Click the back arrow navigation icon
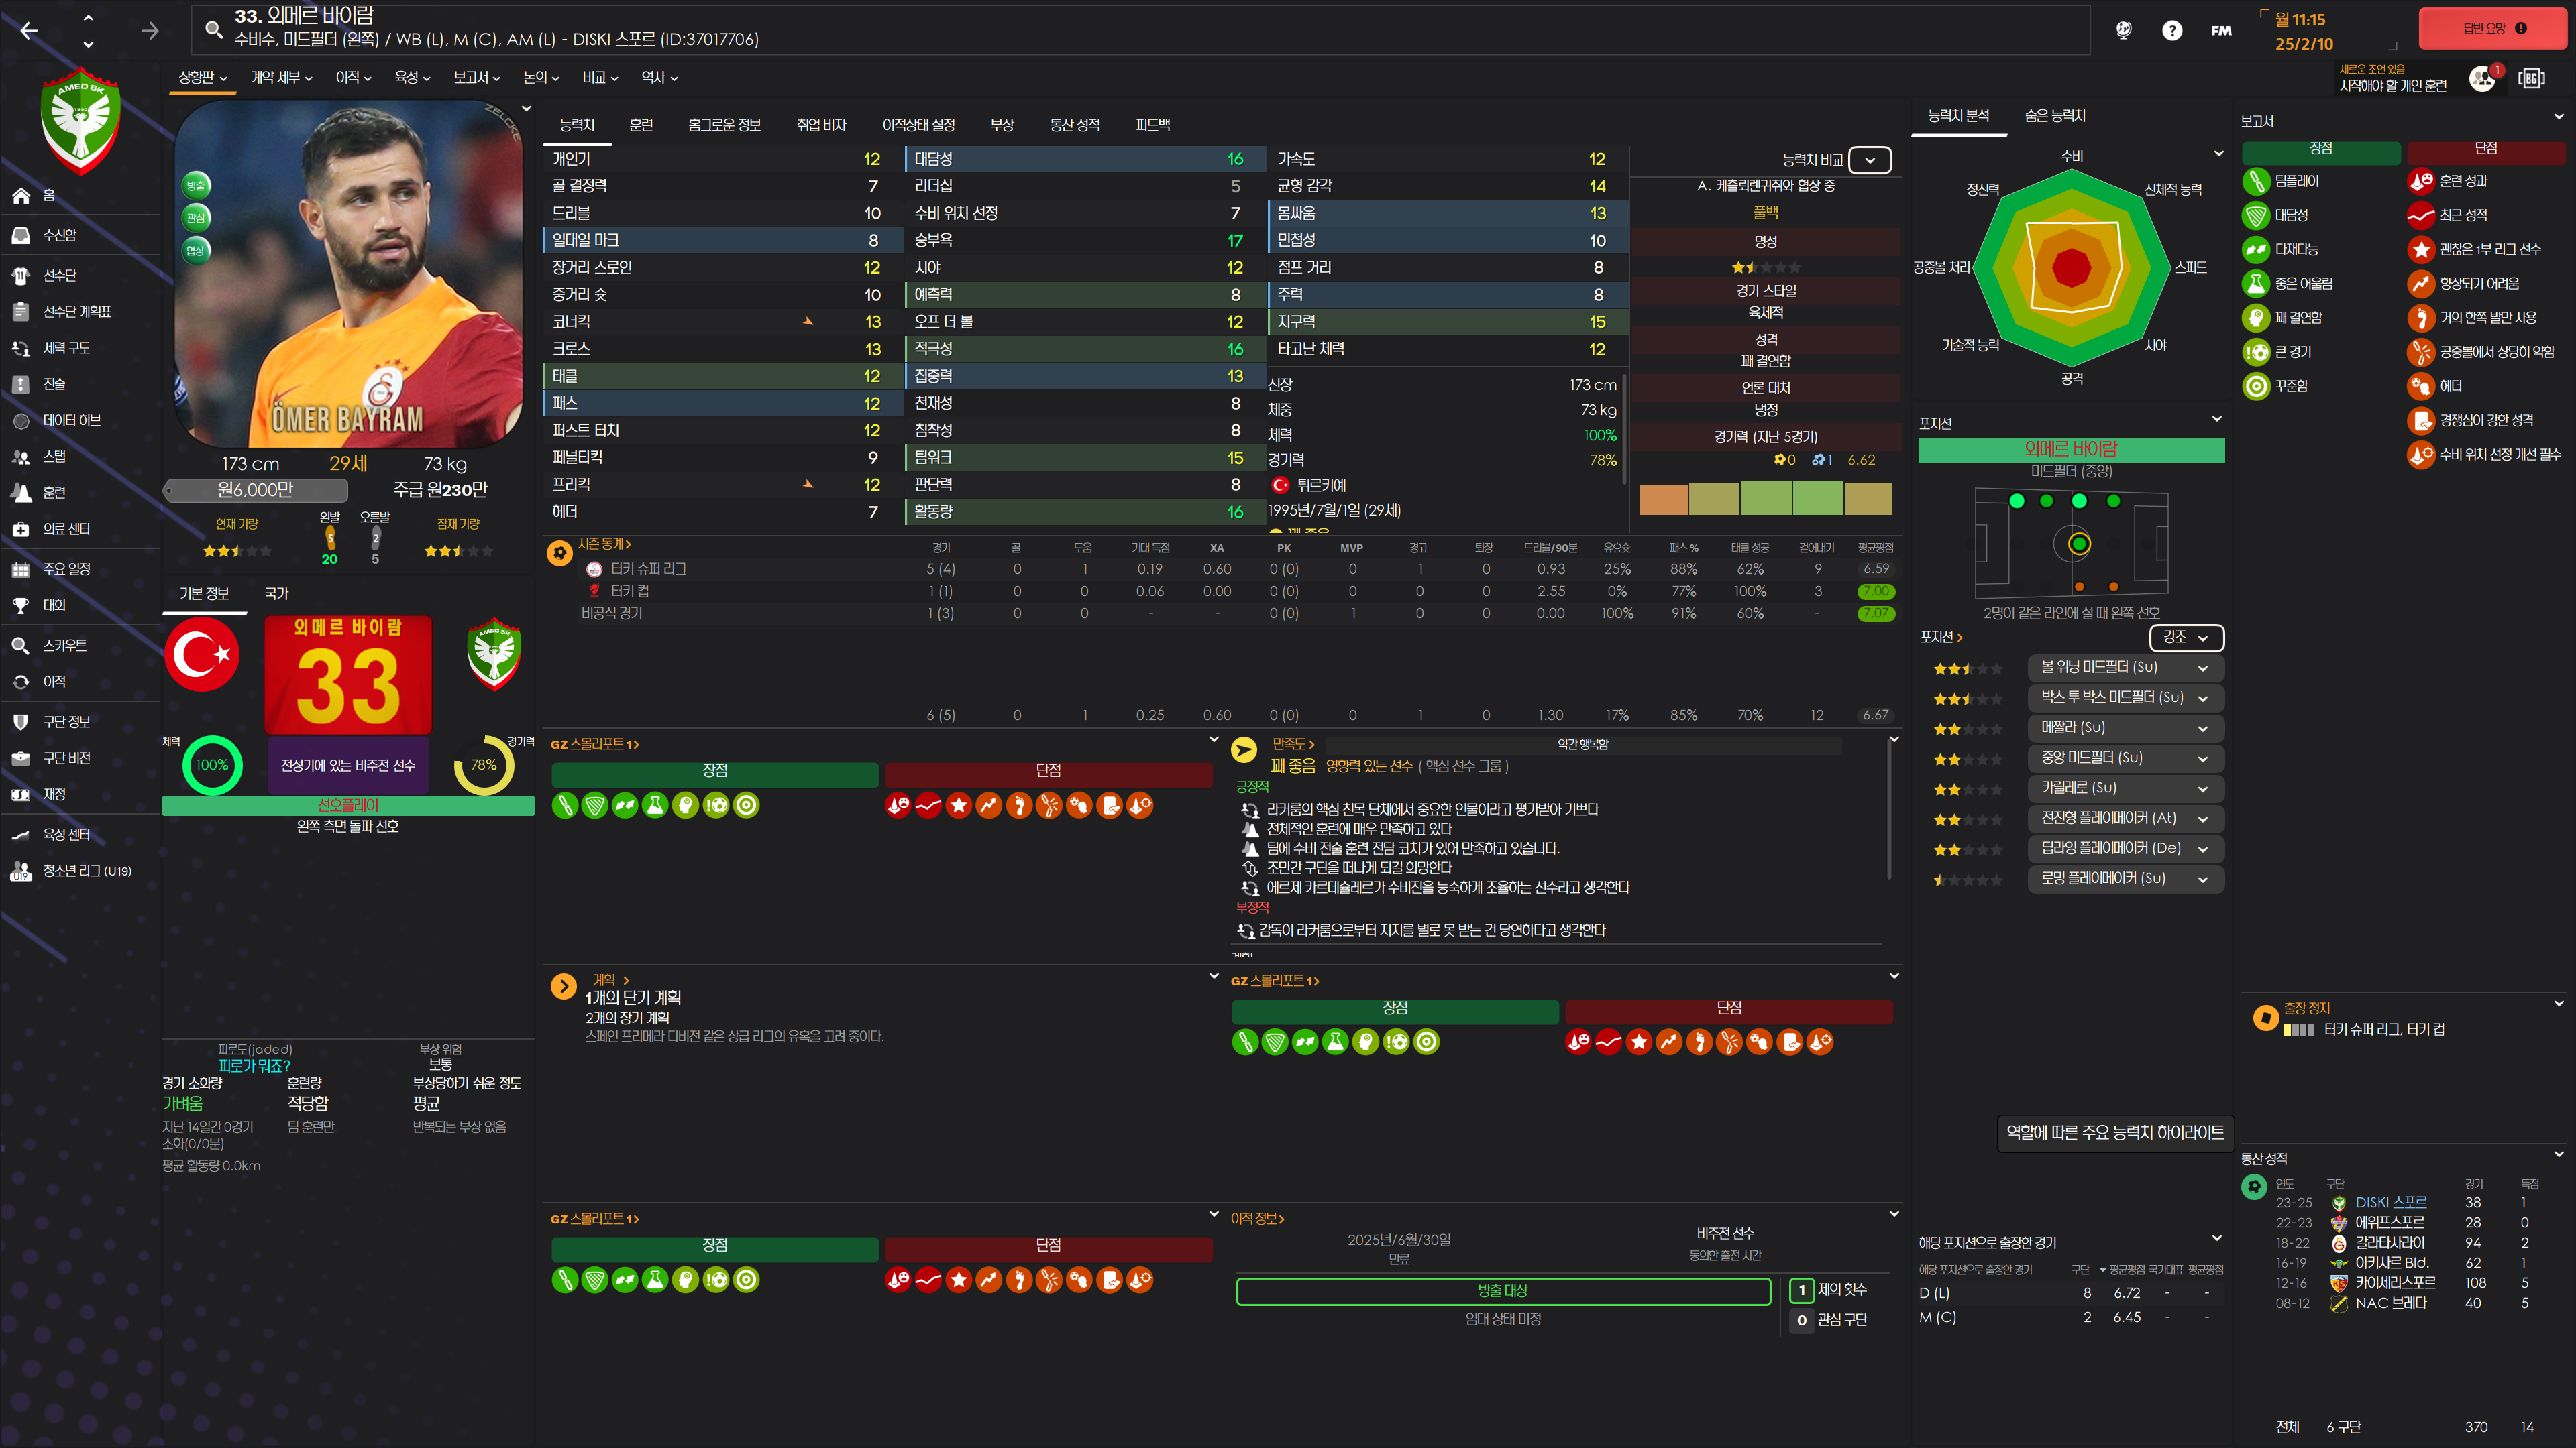This screenshot has height=1448, width=2576. point(29,31)
